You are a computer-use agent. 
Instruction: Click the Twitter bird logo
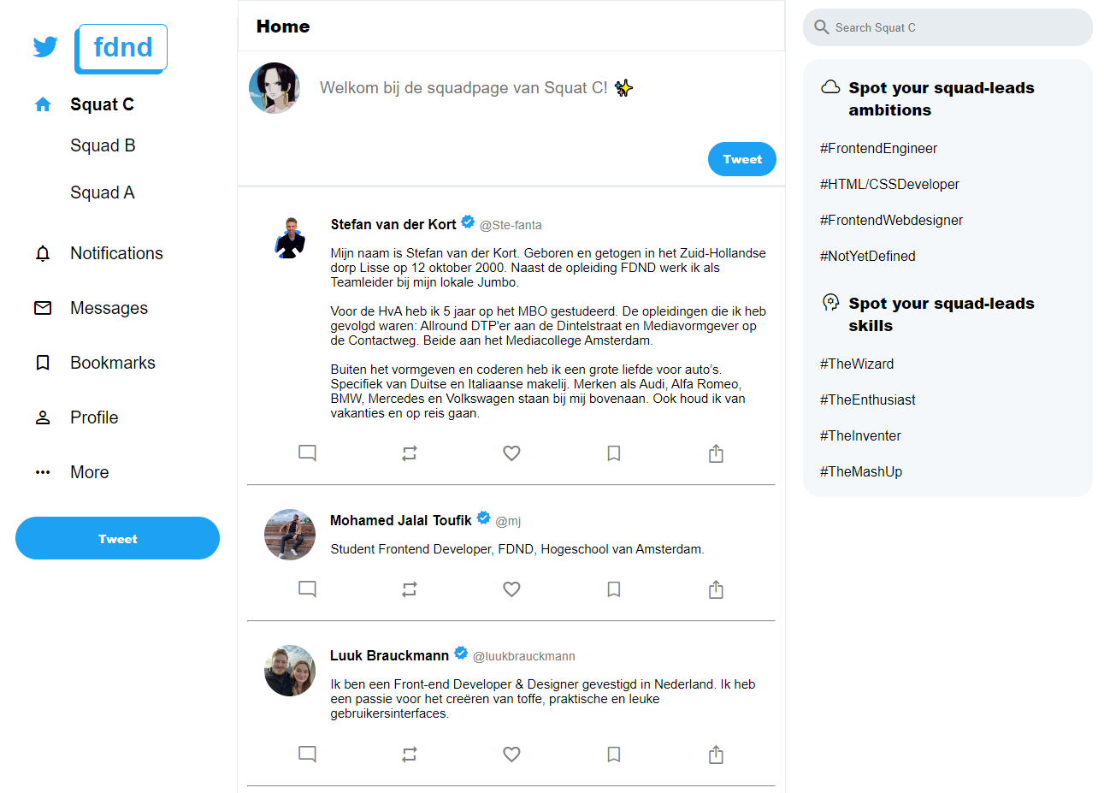pyautogui.click(x=44, y=47)
